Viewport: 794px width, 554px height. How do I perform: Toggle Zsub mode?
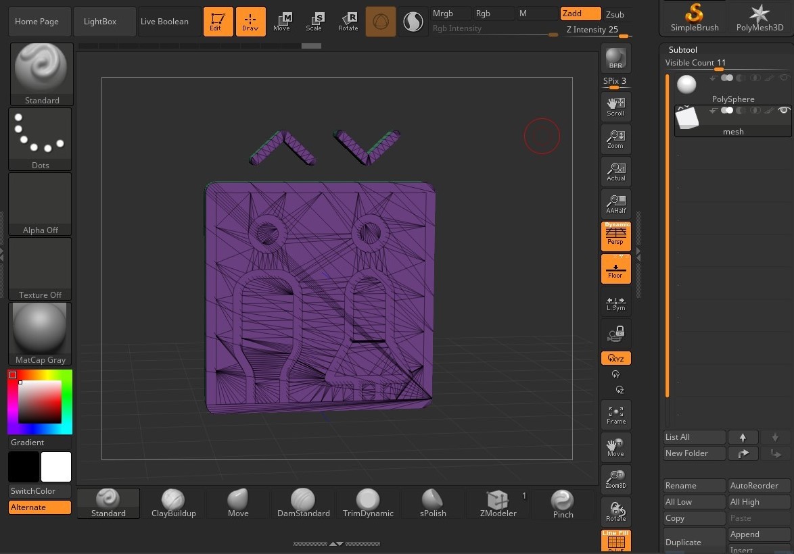pyautogui.click(x=615, y=14)
